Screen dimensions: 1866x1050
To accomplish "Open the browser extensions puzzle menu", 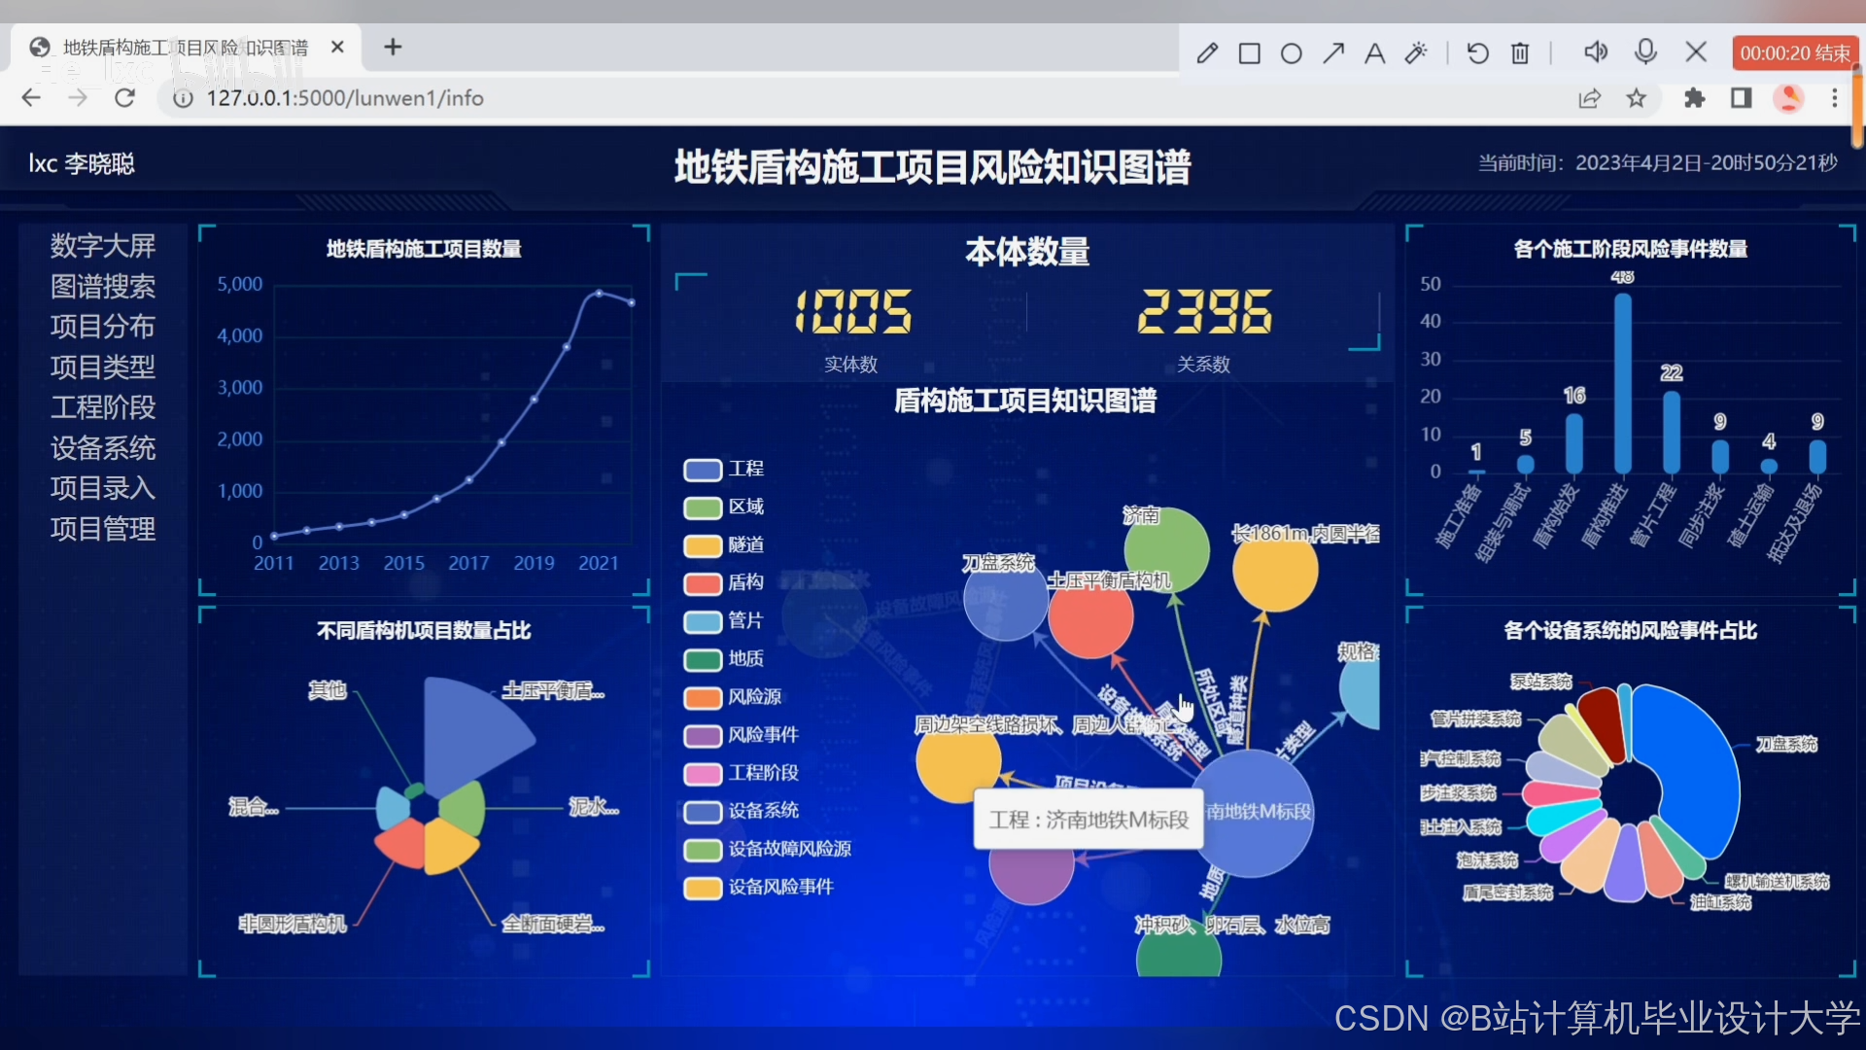I will tap(1694, 98).
